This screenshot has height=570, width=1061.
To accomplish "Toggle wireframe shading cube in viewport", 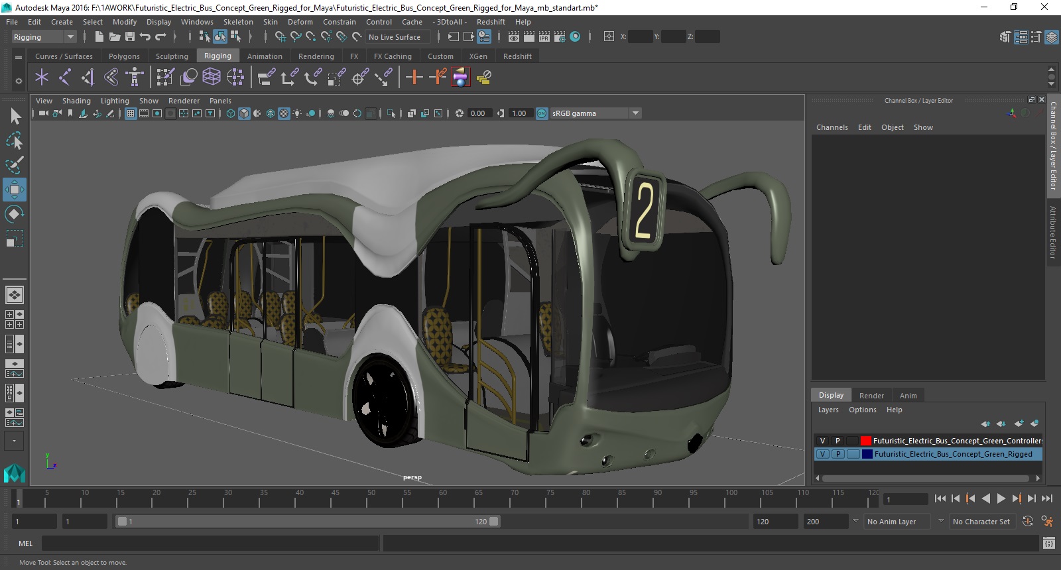I will tap(231, 113).
